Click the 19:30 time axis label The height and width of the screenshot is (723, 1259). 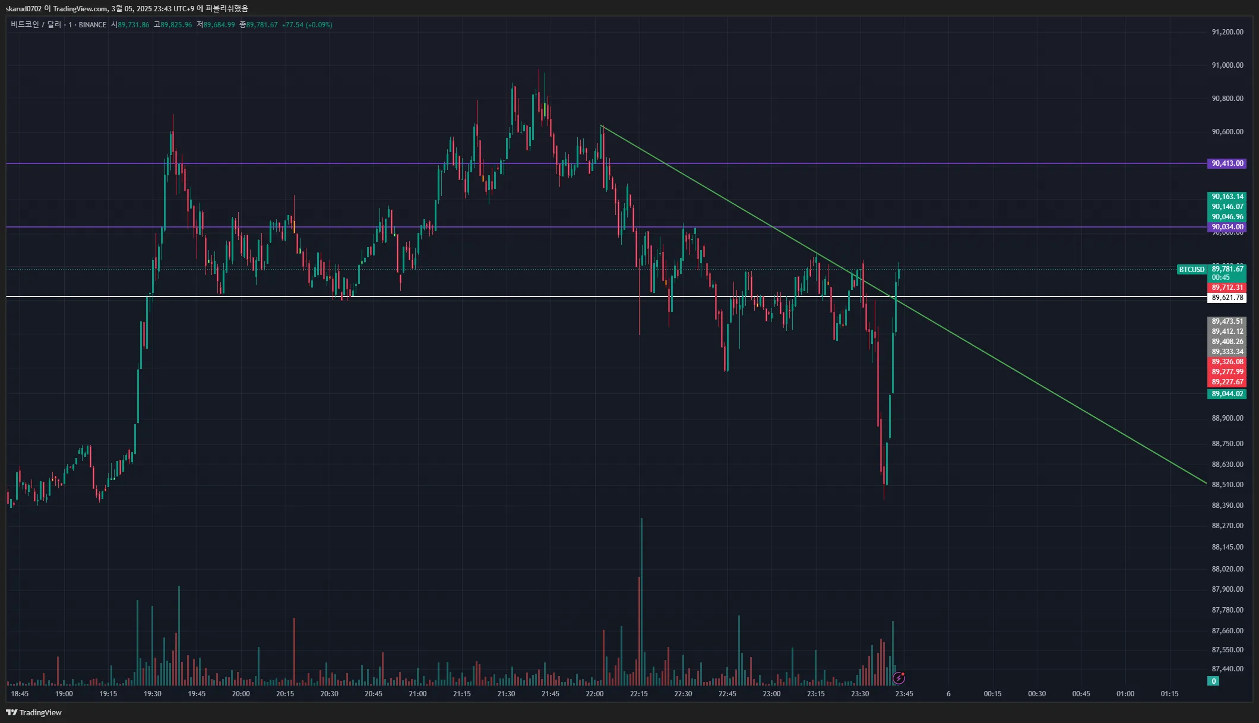point(153,694)
